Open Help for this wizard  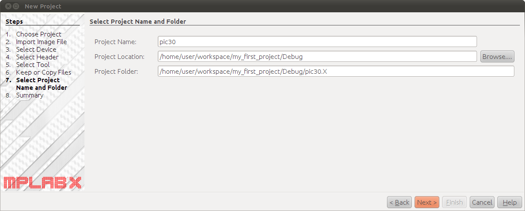(x=510, y=202)
